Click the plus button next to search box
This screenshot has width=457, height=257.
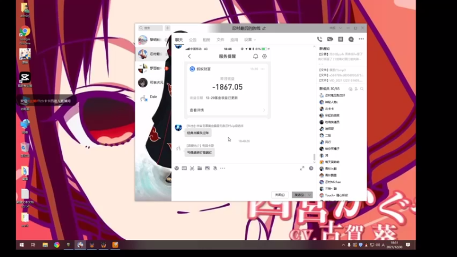pyautogui.click(x=167, y=28)
